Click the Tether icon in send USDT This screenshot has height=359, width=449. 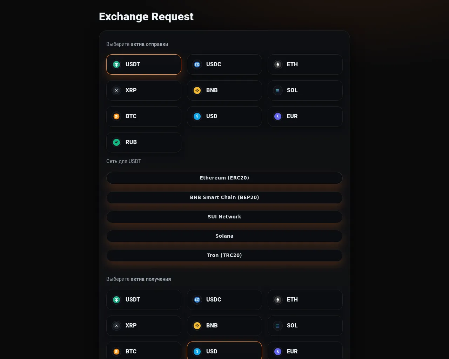[x=116, y=65]
